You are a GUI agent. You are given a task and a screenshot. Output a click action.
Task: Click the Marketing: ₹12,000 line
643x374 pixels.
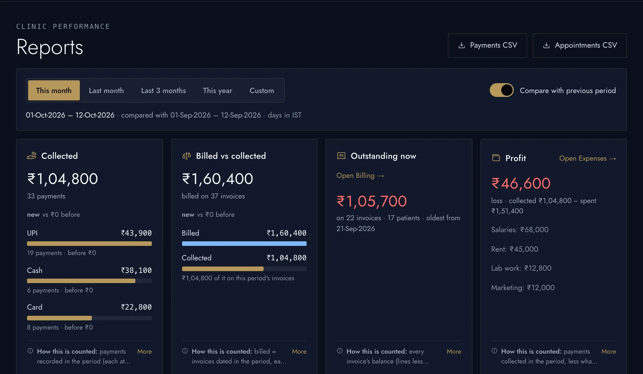click(x=523, y=288)
